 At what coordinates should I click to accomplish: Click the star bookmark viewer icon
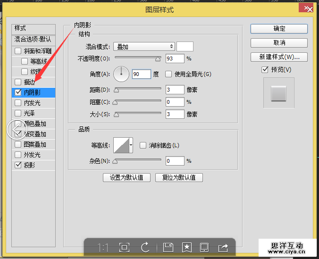pyautogui.click(x=187, y=247)
